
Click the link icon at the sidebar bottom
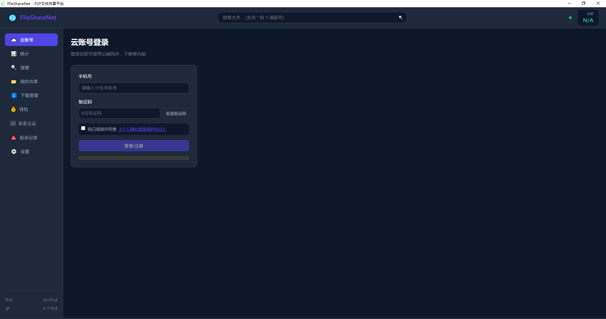click(x=8, y=309)
